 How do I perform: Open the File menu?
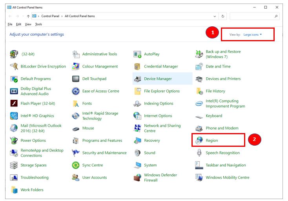(10, 24)
